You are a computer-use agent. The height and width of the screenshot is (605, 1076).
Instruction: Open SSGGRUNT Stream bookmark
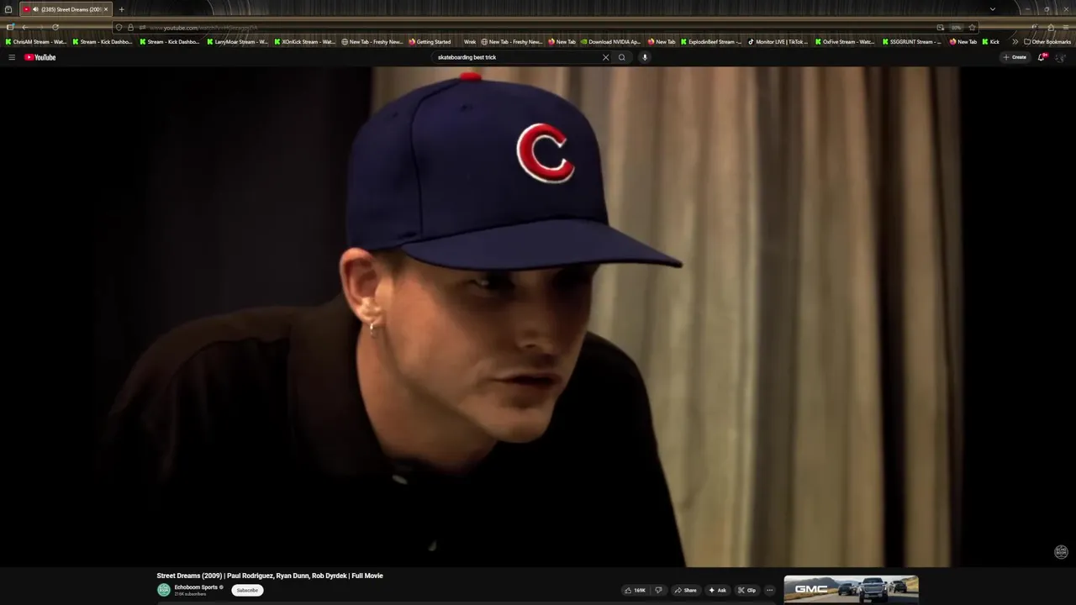coord(912,42)
